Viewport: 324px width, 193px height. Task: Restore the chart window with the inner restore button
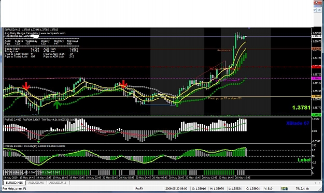[x=315, y=10]
